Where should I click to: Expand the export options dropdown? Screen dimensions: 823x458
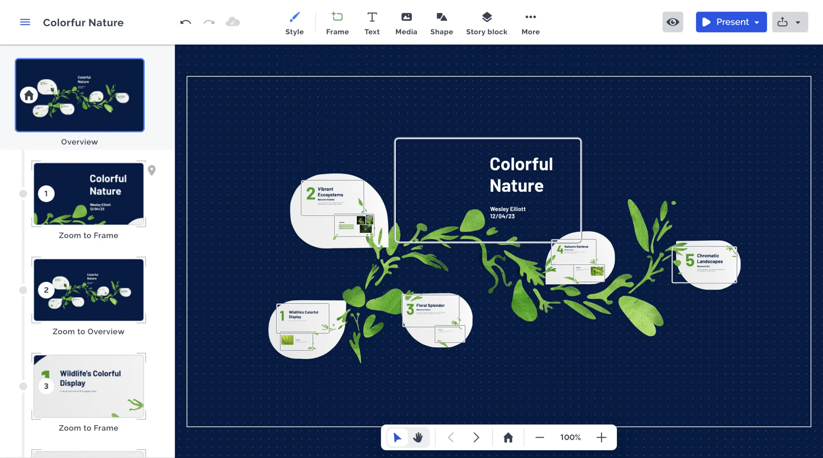coord(799,22)
